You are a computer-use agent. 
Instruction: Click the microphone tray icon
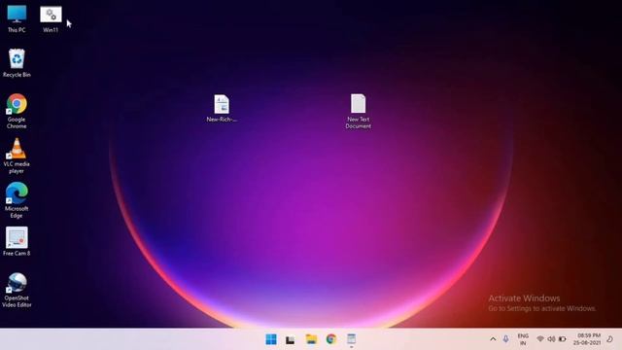click(x=505, y=339)
